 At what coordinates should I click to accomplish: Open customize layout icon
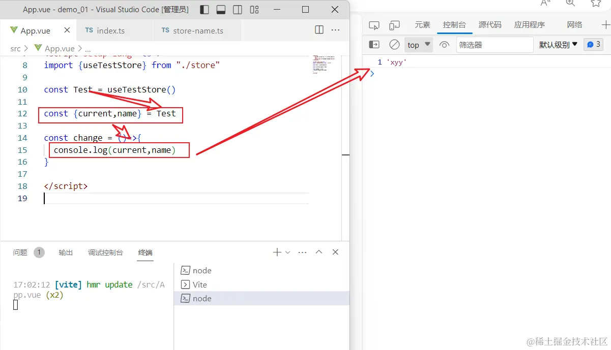254,10
